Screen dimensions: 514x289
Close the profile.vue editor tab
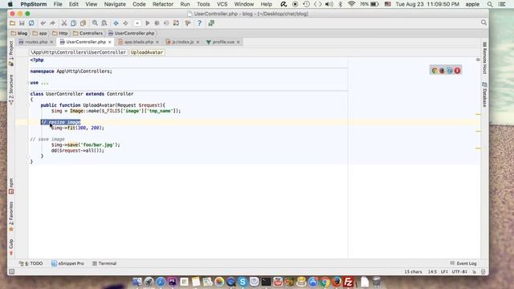pos(239,43)
